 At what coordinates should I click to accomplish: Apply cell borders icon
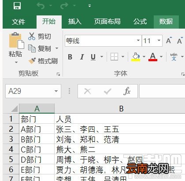pyautogui.click(x=115, y=57)
